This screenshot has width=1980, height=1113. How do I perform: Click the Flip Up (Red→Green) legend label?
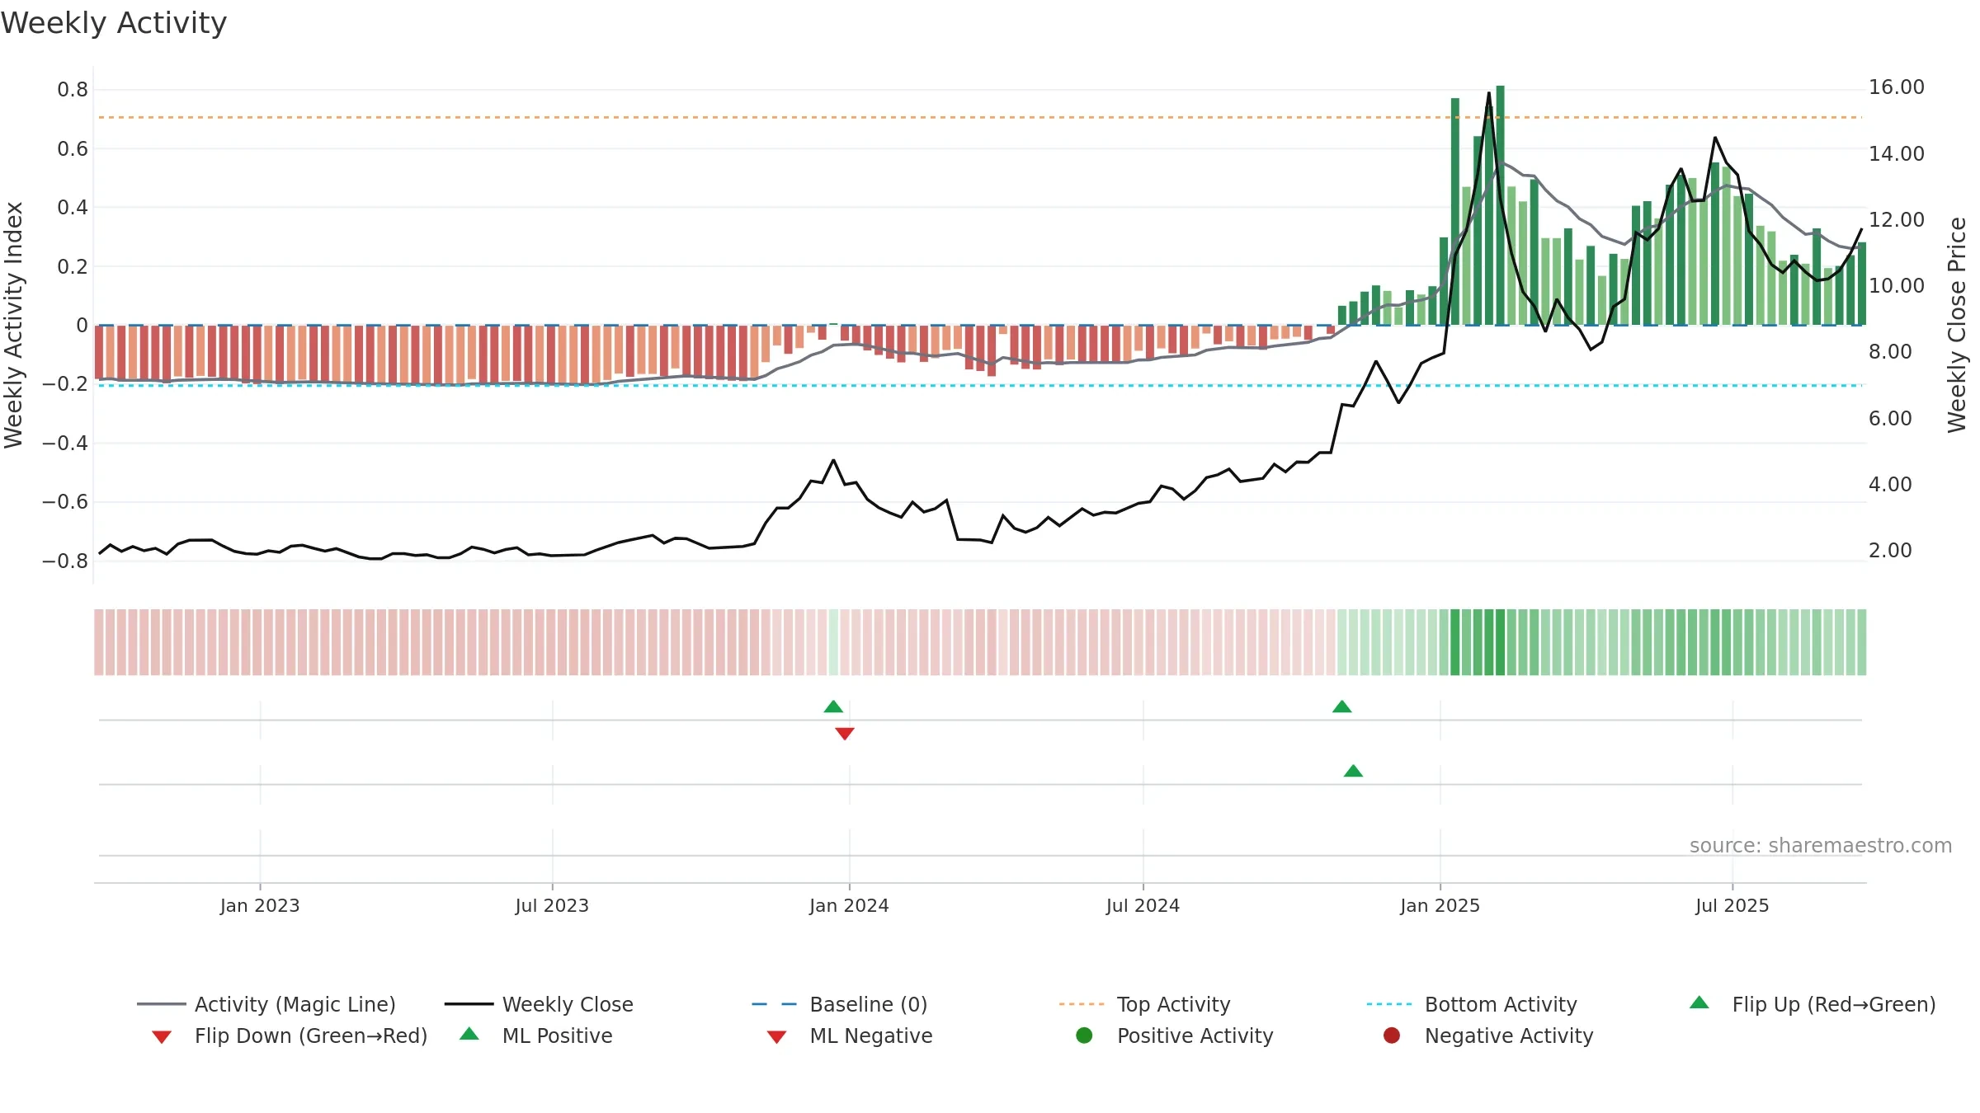click(x=1834, y=1004)
